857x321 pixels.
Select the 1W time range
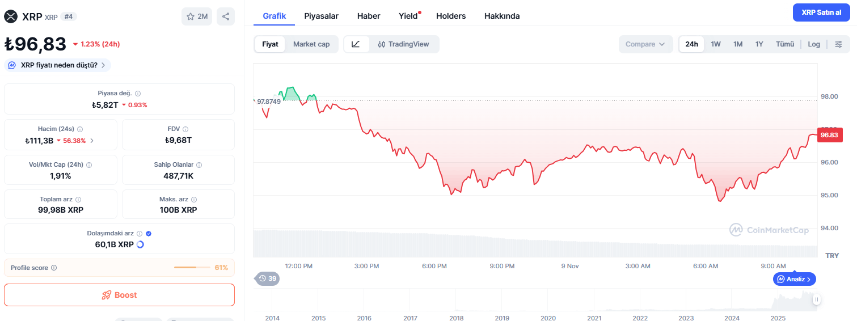click(716, 44)
